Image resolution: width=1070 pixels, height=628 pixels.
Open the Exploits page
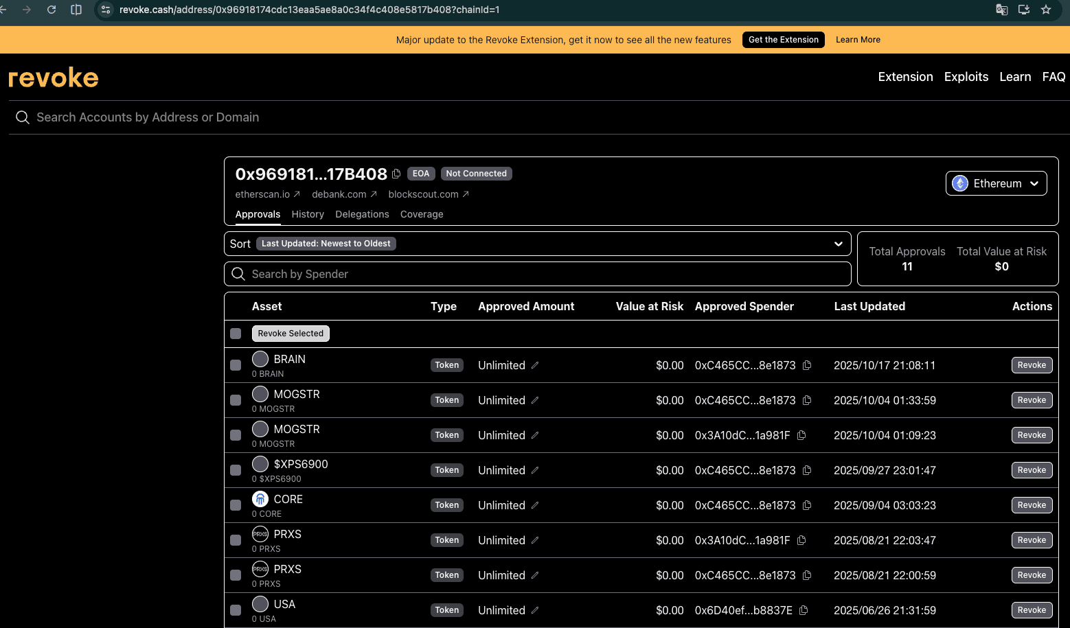point(966,77)
